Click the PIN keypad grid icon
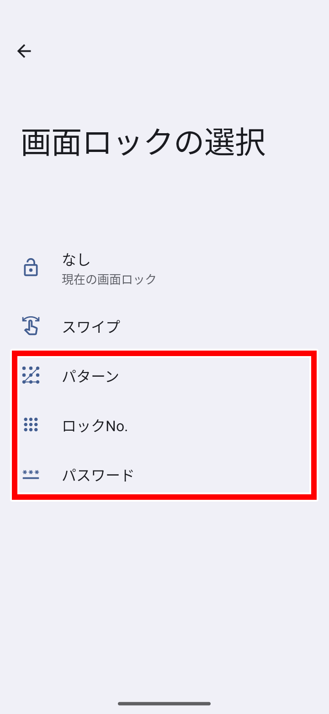The width and height of the screenshot is (329, 714). [x=31, y=425]
